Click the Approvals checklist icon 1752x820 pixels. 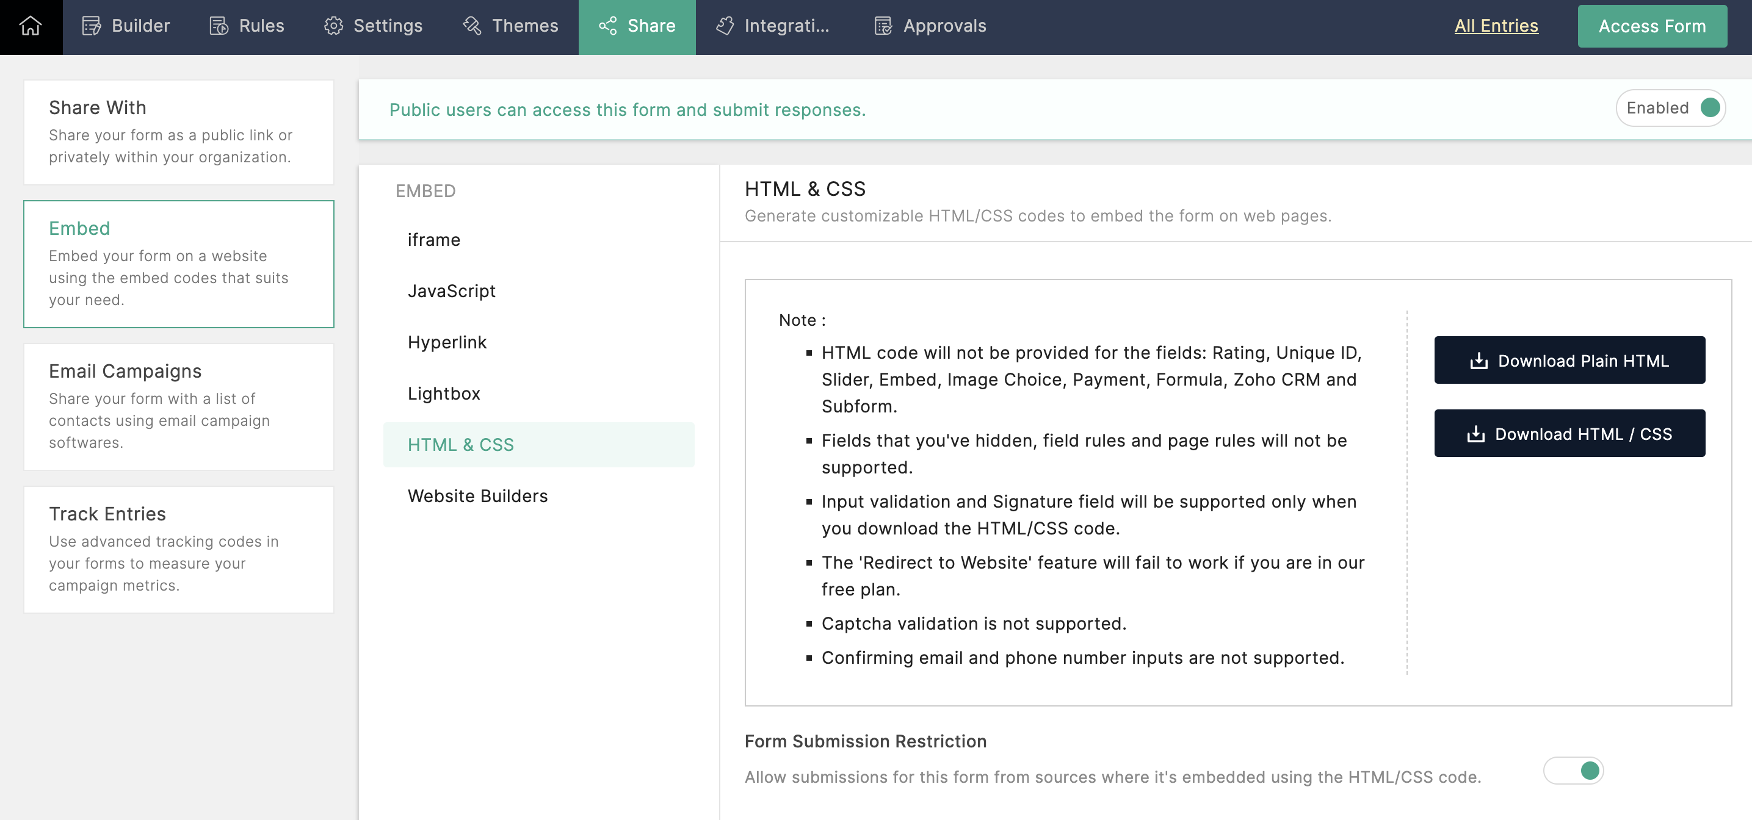pos(883,26)
